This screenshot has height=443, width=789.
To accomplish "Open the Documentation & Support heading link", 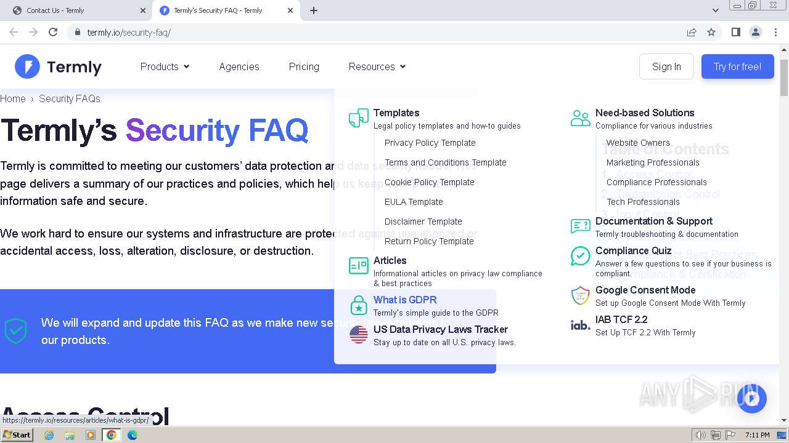I will (x=654, y=221).
